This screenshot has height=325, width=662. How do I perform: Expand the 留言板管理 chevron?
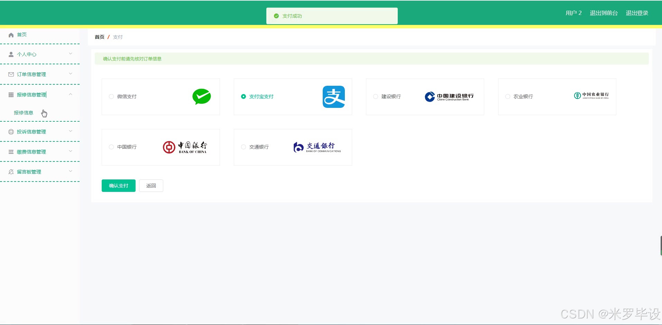click(71, 171)
